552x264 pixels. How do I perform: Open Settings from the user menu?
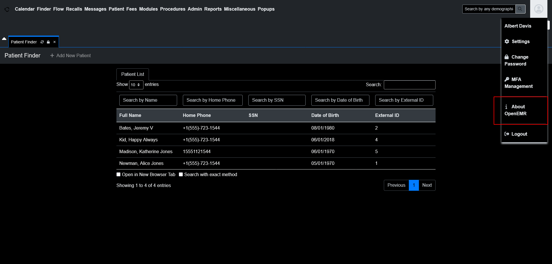520,41
